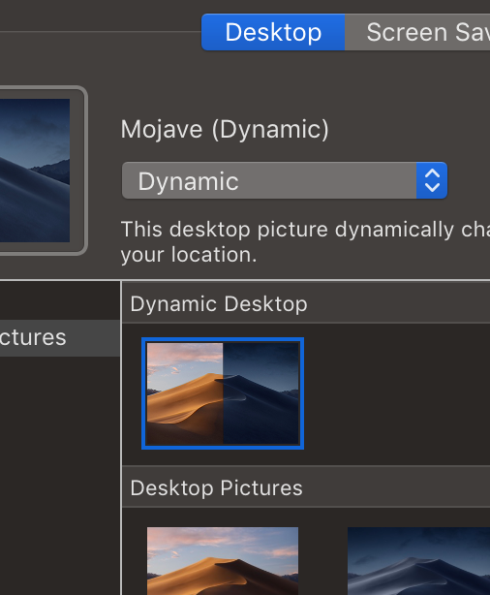Click the dynamic picture description text

[x=305, y=241]
